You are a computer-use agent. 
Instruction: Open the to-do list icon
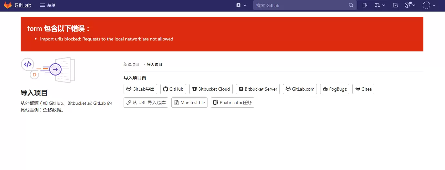pyautogui.click(x=395, y=5)
